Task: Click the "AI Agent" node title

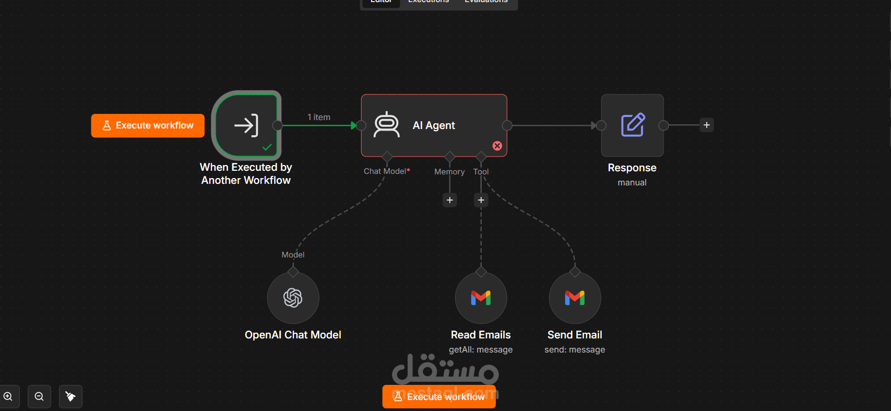Action: click(x=434, y=125)
